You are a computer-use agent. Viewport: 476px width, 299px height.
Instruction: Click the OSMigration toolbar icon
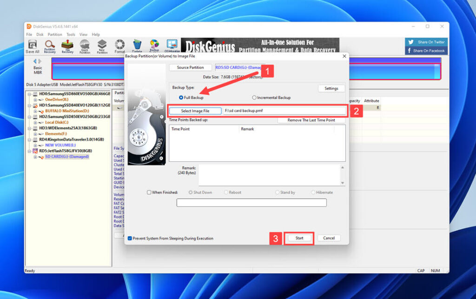click(172, 45)
